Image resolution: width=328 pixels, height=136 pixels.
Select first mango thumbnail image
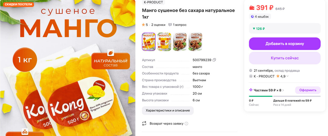click(149, 42)
